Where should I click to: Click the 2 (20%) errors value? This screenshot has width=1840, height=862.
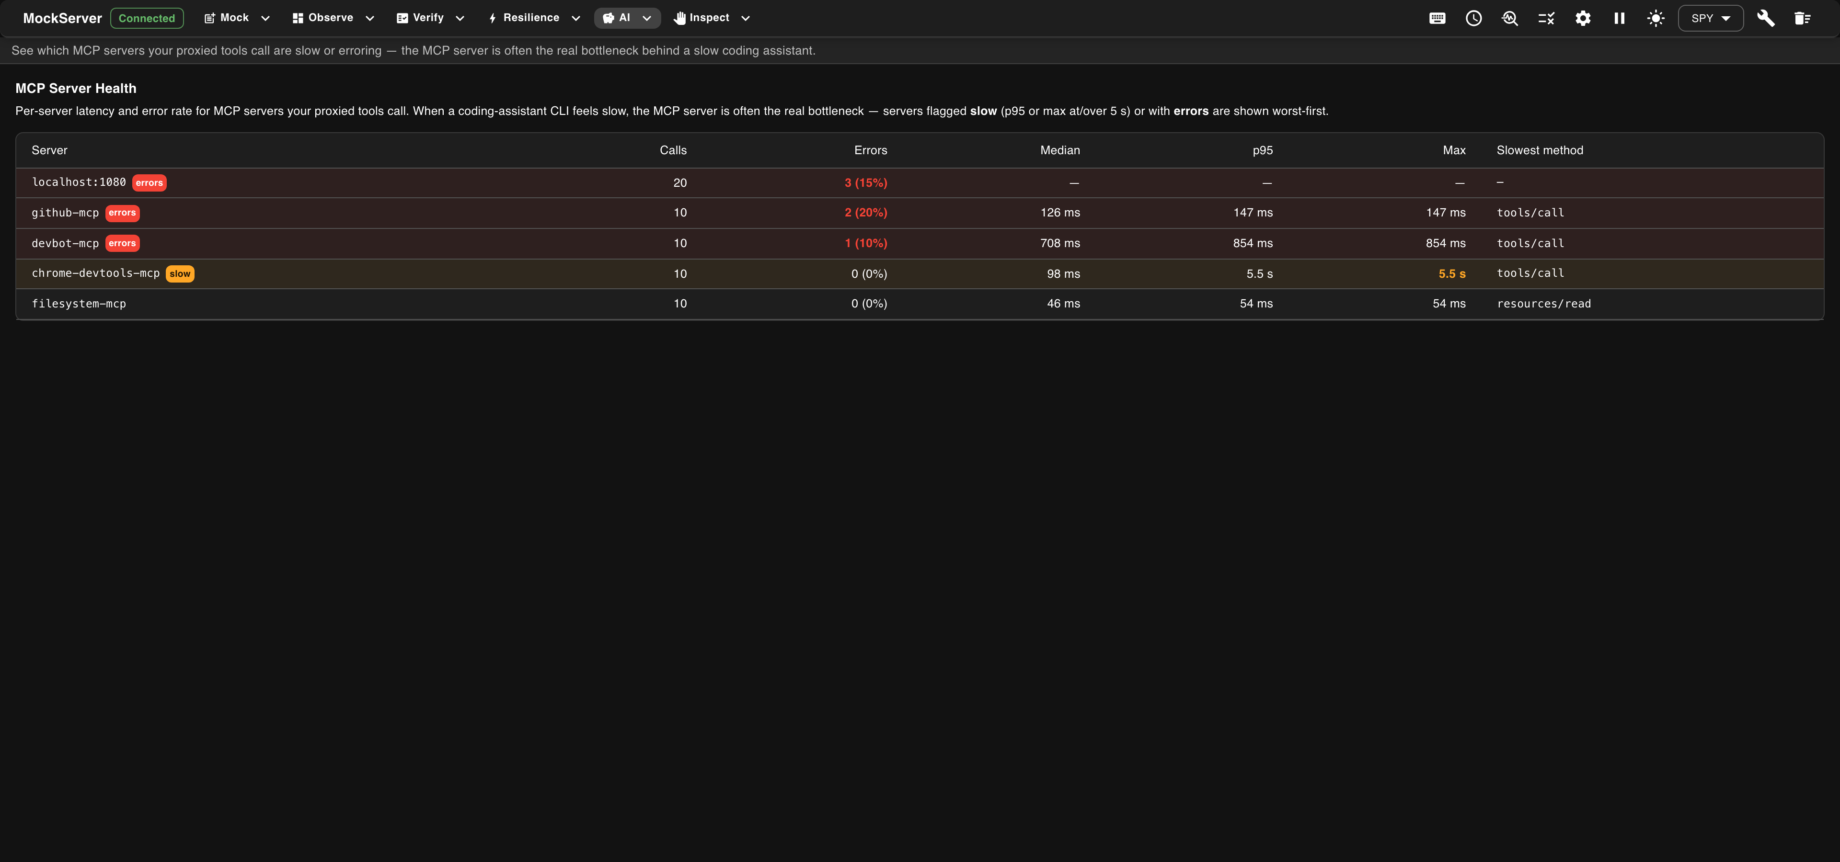[866, 213]
